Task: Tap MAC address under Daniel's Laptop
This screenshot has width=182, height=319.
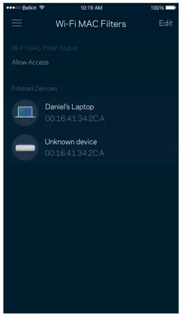Action: [x=75, y=118]
